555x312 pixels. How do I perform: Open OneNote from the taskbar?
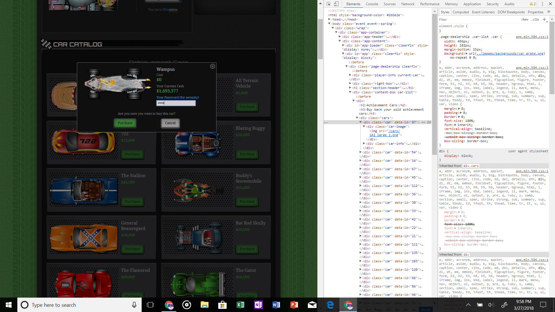pos(258,305)
